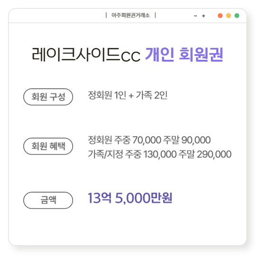Viewport: 261px width, 261px height.
Task: Click the 가족 2인 text in composition row
Action: (152, 95)
